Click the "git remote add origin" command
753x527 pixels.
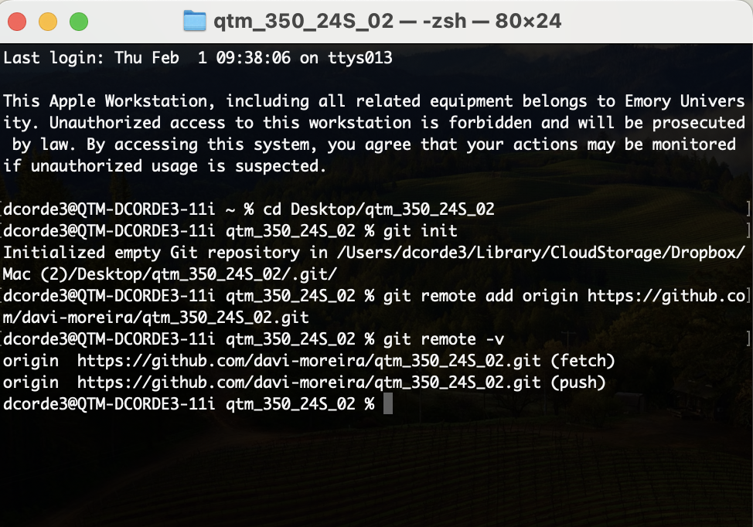(x=481, y=296)
